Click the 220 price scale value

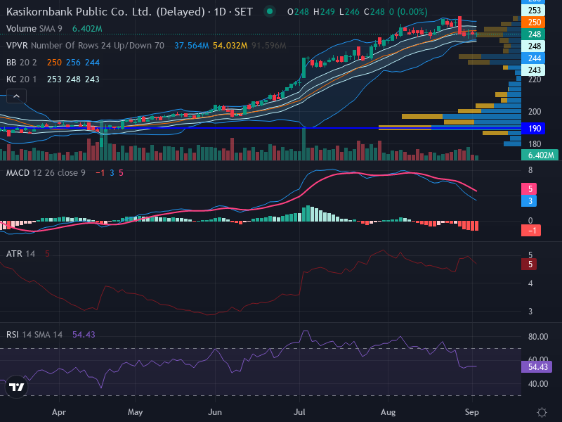(x=535, y=79)
